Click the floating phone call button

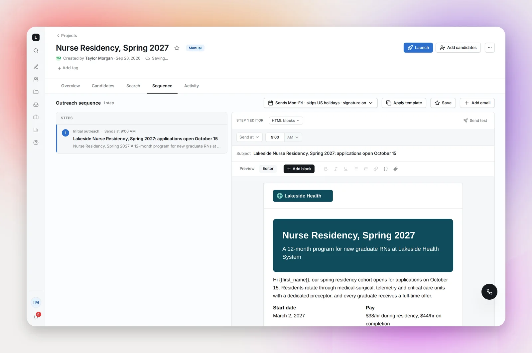tap(489, 292)
